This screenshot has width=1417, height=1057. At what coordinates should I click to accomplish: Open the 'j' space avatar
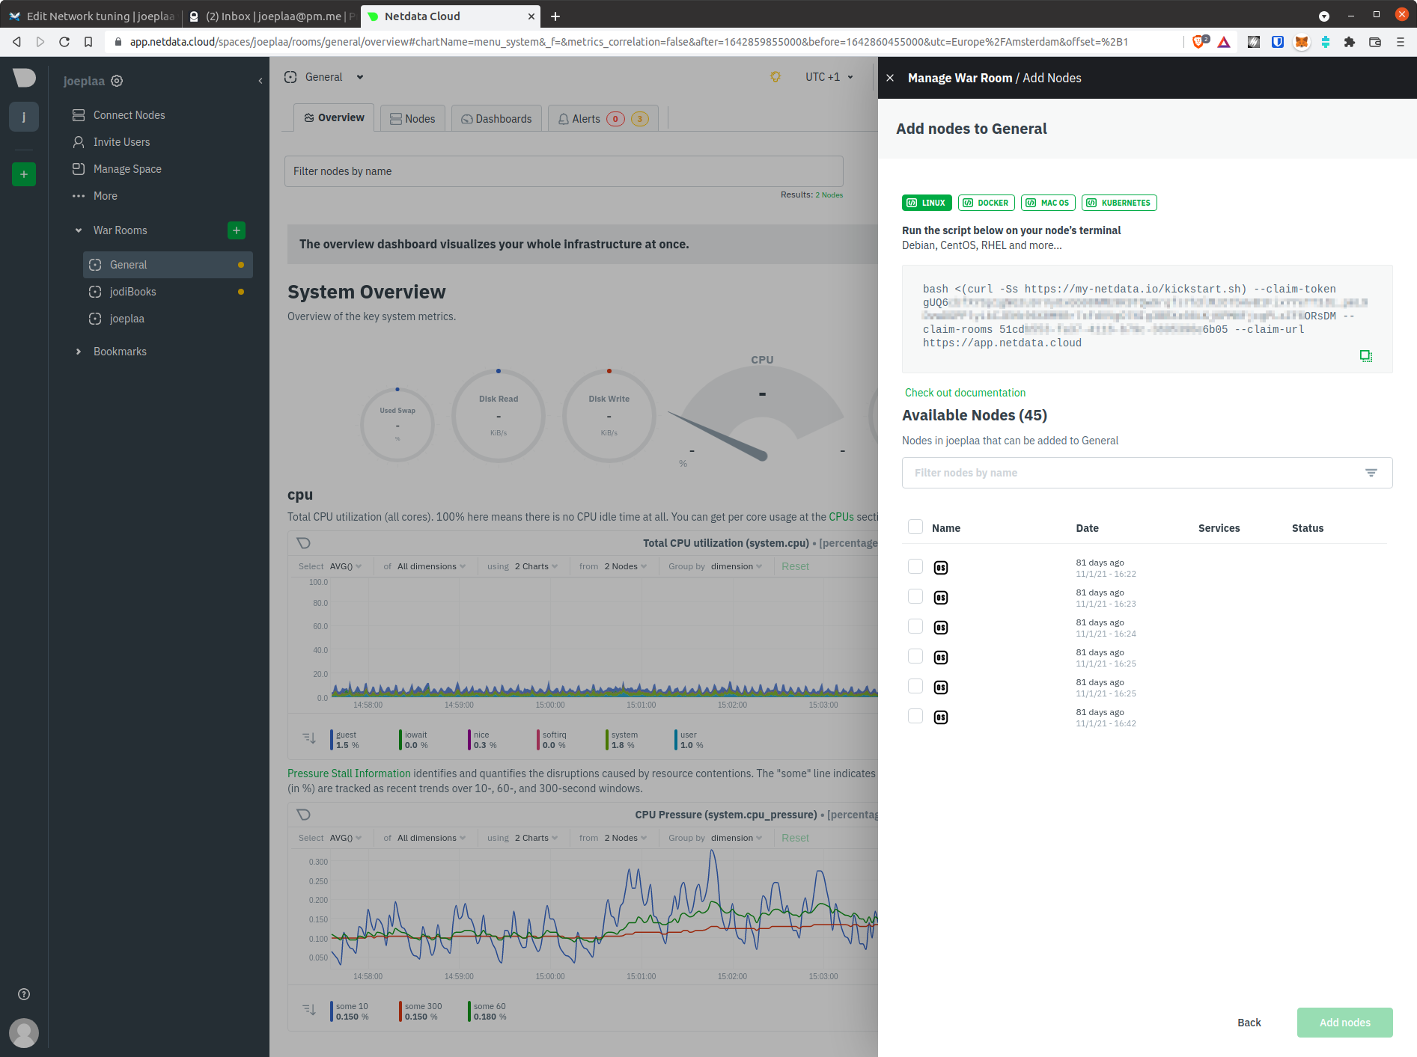point(24,117)
